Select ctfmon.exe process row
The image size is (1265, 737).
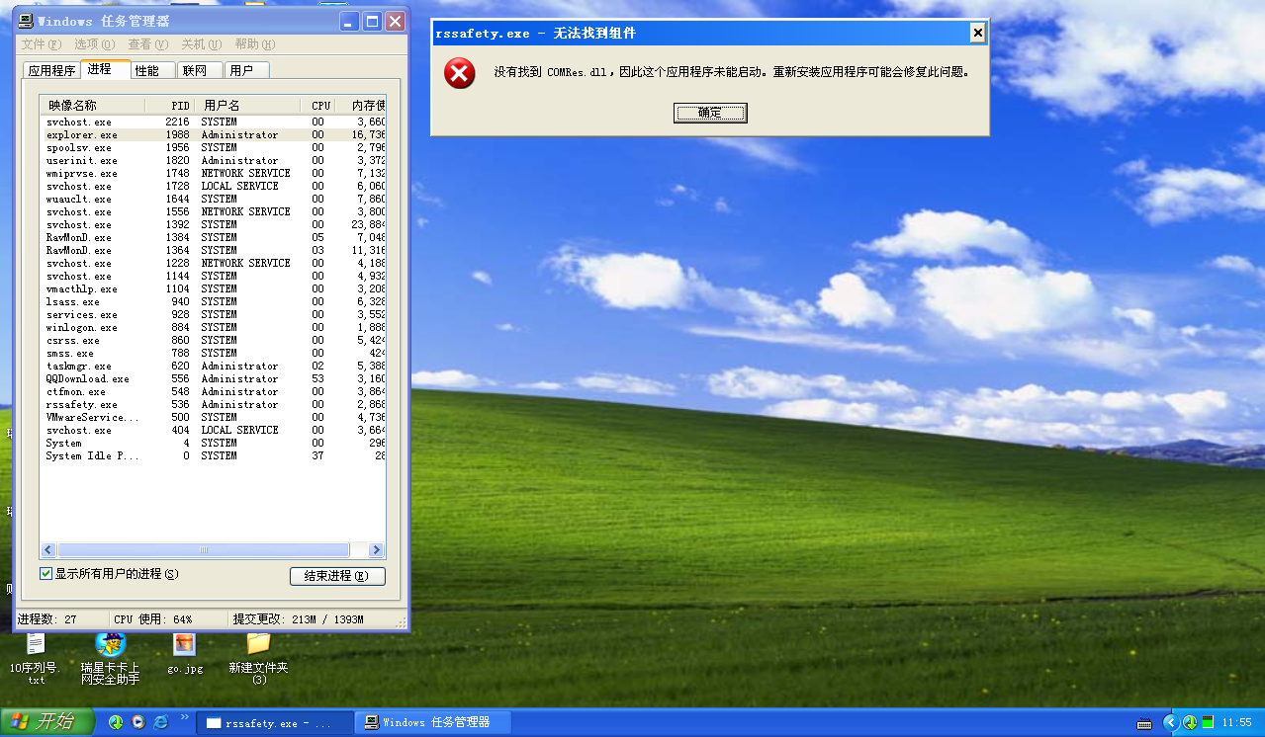click(x=214, y=391)
